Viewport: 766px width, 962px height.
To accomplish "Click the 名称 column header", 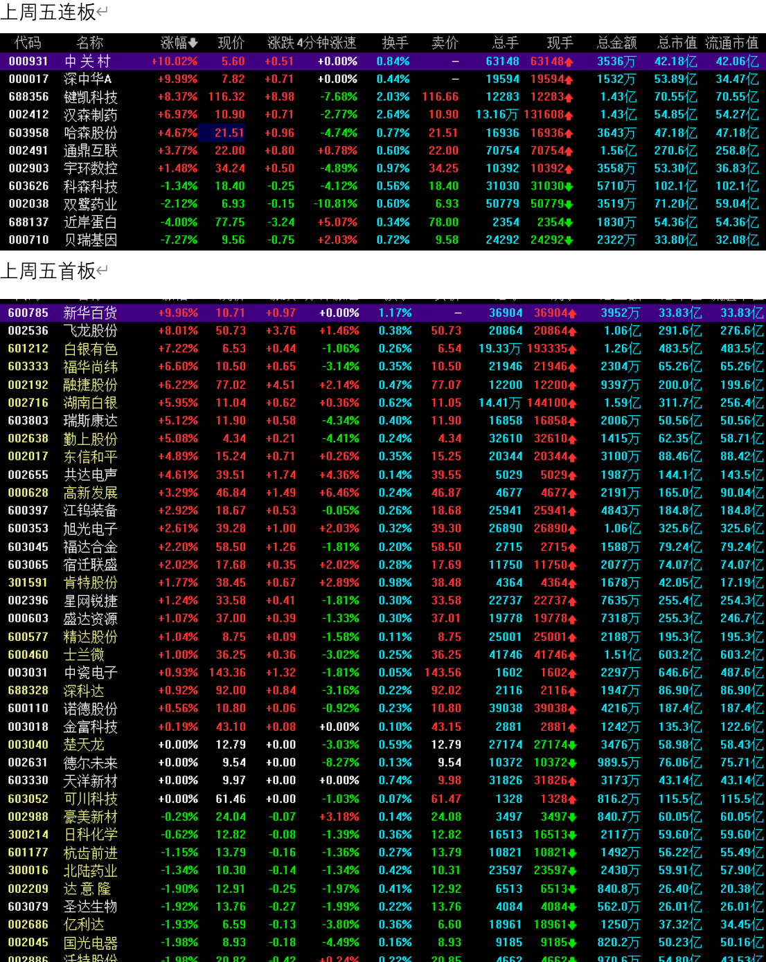I will click(x=90, y=43).
